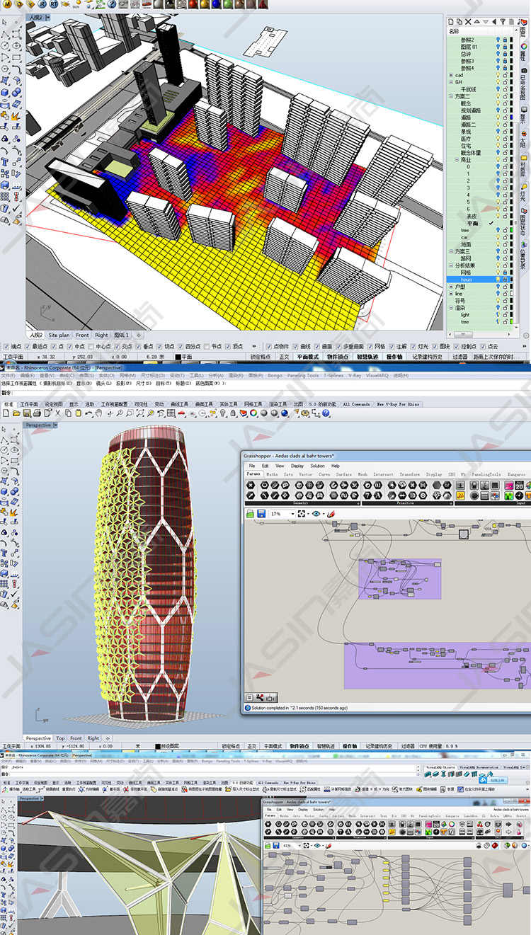Toggle the 四分点 osnap checkbox
Screen dimensions: 531x935
coord(181,347)
